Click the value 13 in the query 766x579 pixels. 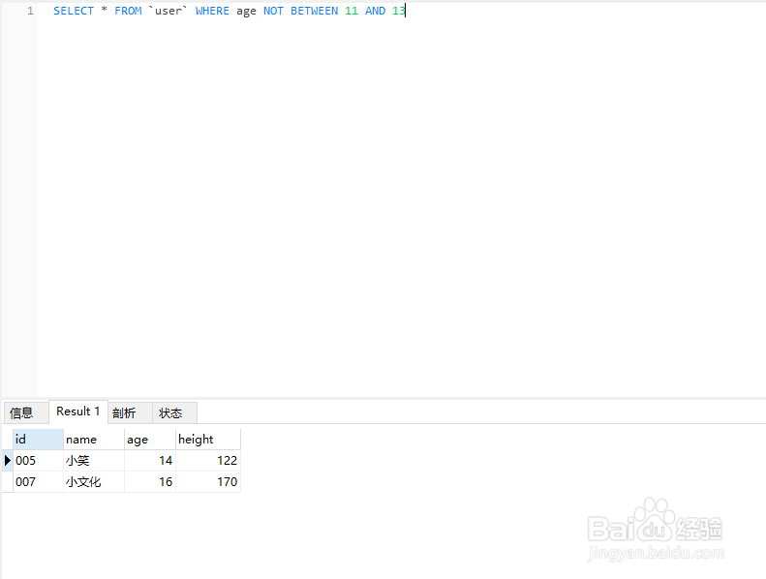pos(399,11)
